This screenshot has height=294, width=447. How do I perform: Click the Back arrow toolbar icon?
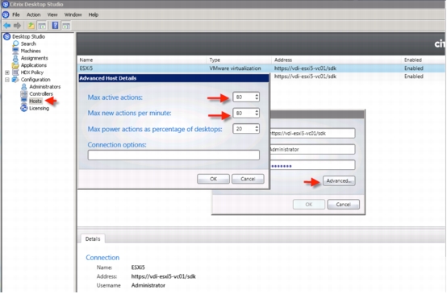pos(7,26)
